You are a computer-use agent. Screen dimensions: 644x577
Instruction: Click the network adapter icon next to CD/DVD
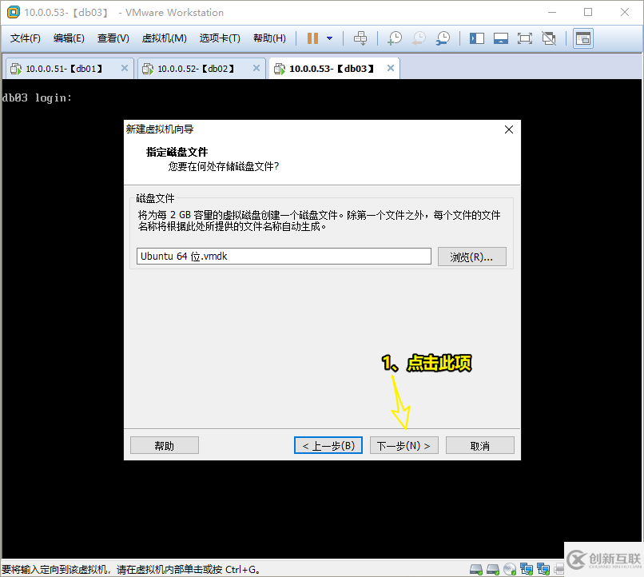tap(526, 569)
